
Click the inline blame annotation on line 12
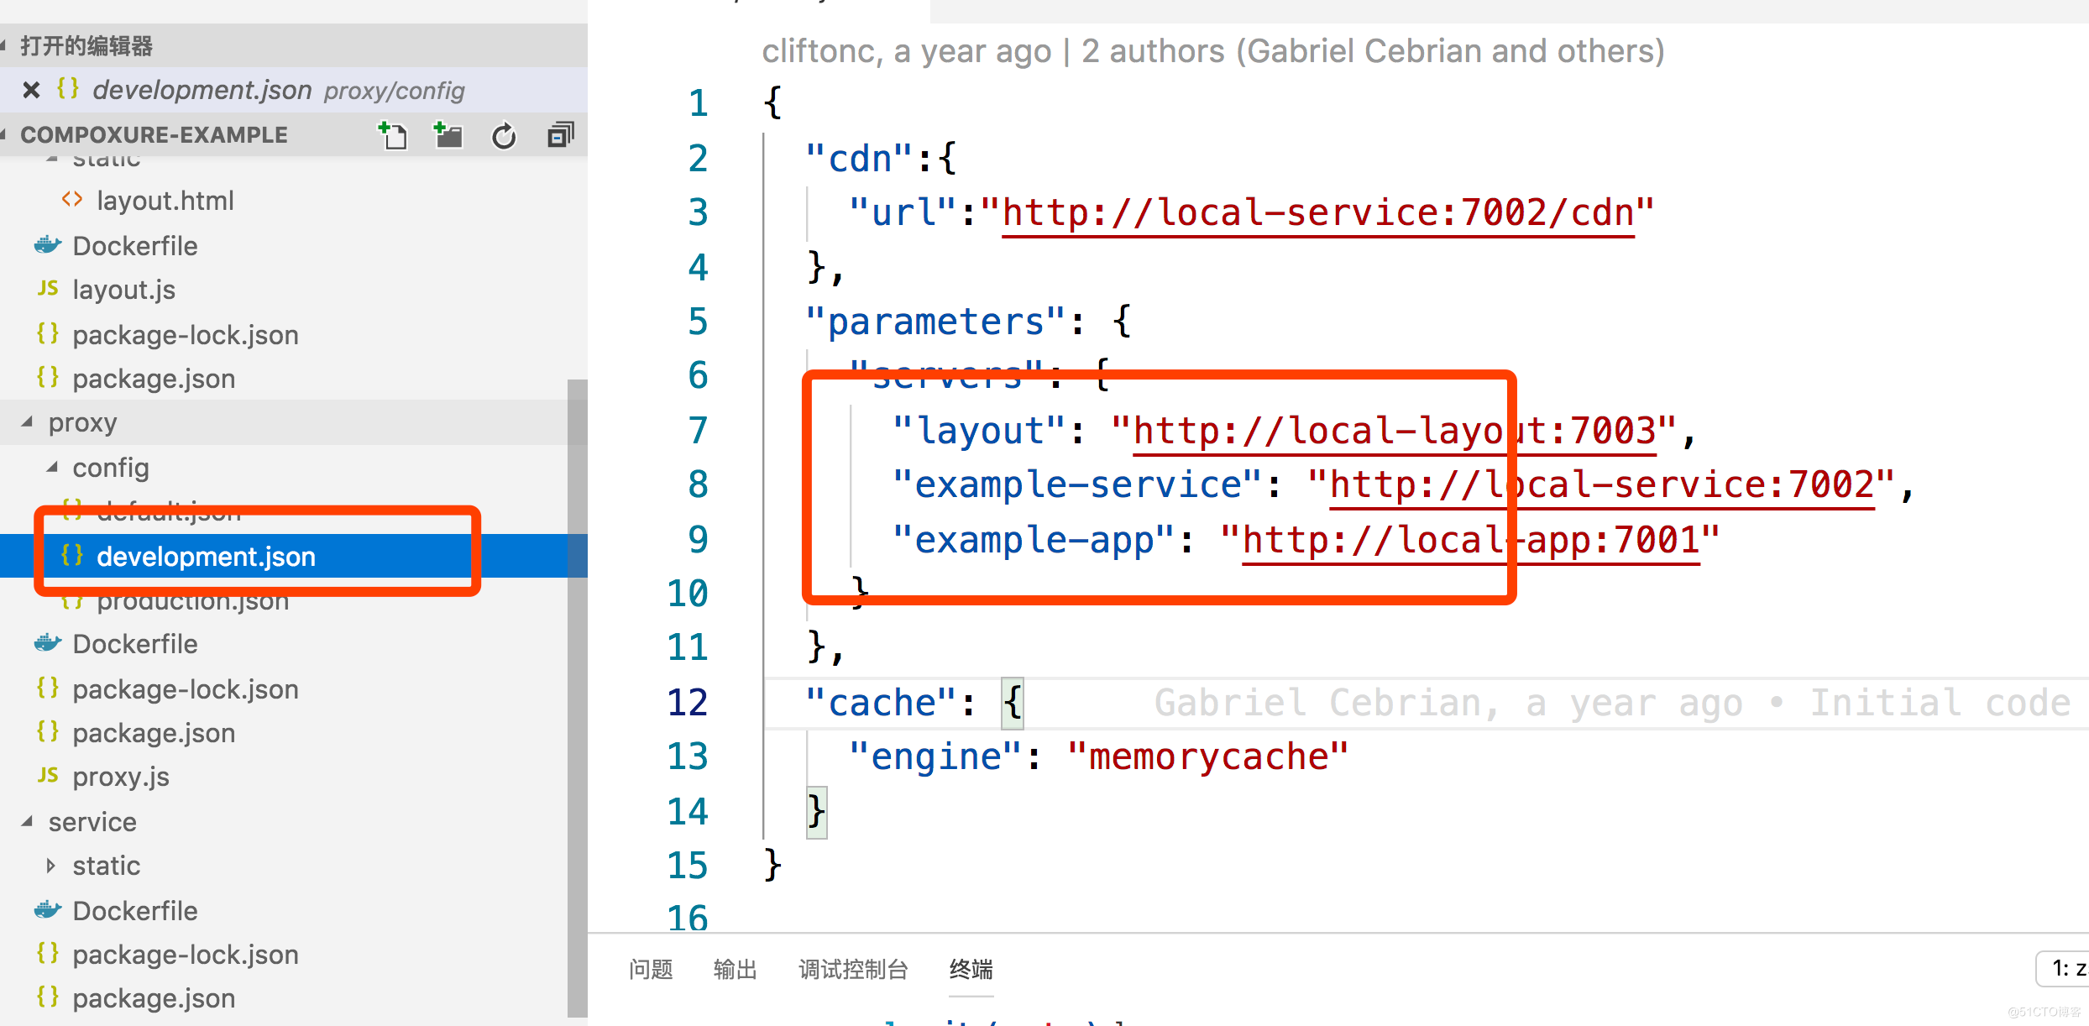(1612, 703)
